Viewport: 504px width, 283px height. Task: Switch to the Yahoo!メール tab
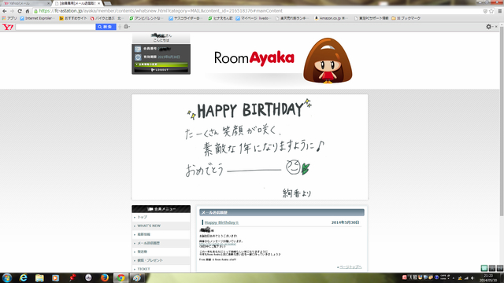click(26, 3)
